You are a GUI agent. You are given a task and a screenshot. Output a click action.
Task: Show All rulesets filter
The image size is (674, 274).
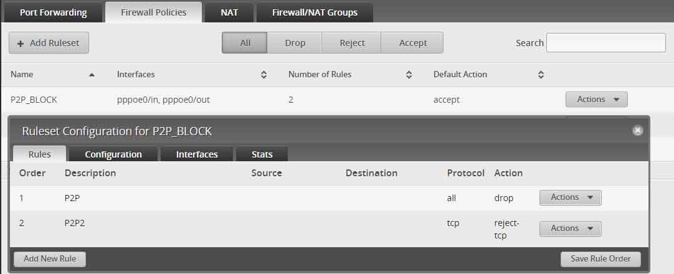point(245,43)
